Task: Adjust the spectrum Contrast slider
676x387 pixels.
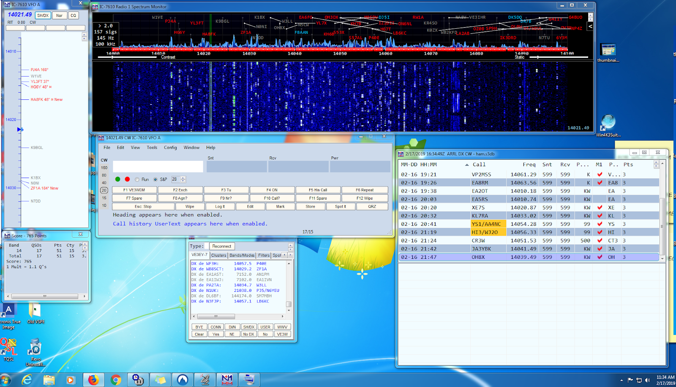Action: pyautogui.click(x=112, y=57)
